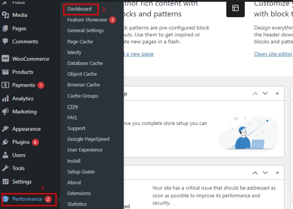This screenshot has width=293, height=209.
Task: Click the Analytics bar chart icon
Action: coord(5,98)
